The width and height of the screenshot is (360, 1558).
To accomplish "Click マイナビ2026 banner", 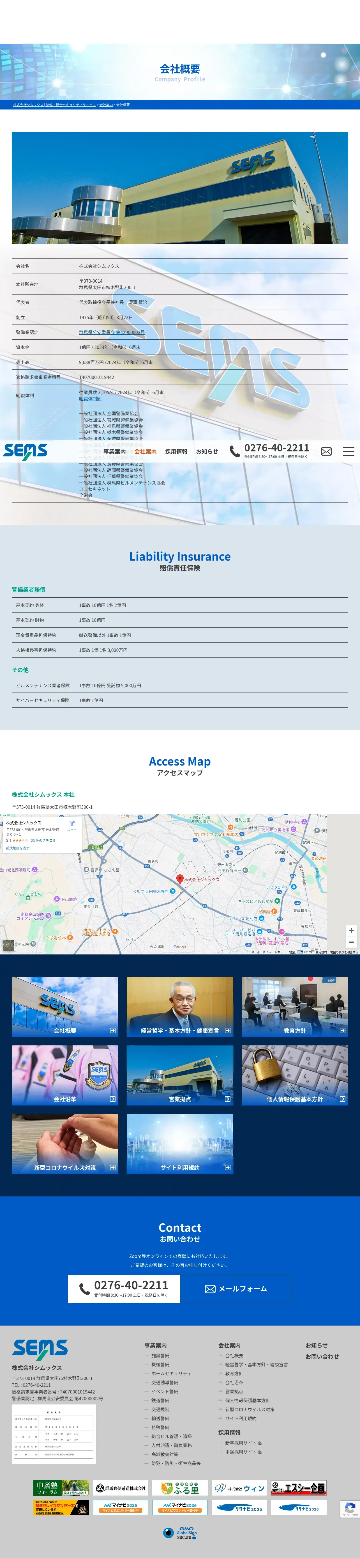I will point(180,1507).
